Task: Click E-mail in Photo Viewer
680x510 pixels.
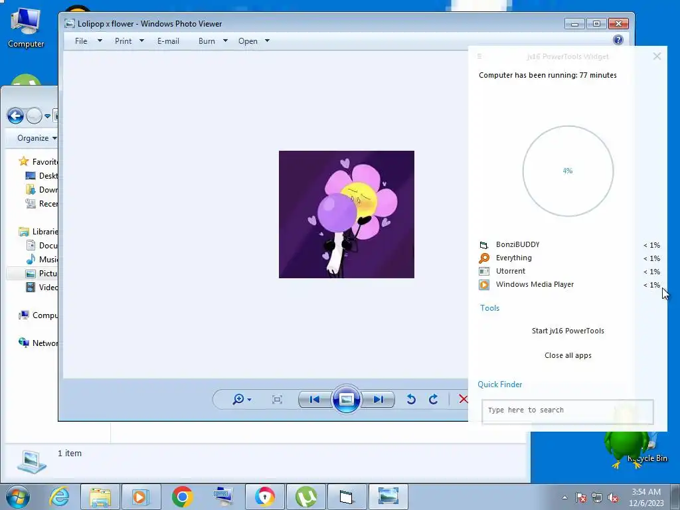Action: 168,41
